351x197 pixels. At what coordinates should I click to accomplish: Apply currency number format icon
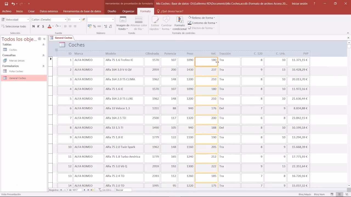(90, 26)
